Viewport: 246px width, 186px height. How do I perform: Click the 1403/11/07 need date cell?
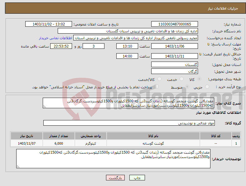click(x=27, y=143)
